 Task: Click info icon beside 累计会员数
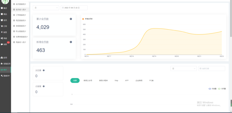(x=71, y=19)
